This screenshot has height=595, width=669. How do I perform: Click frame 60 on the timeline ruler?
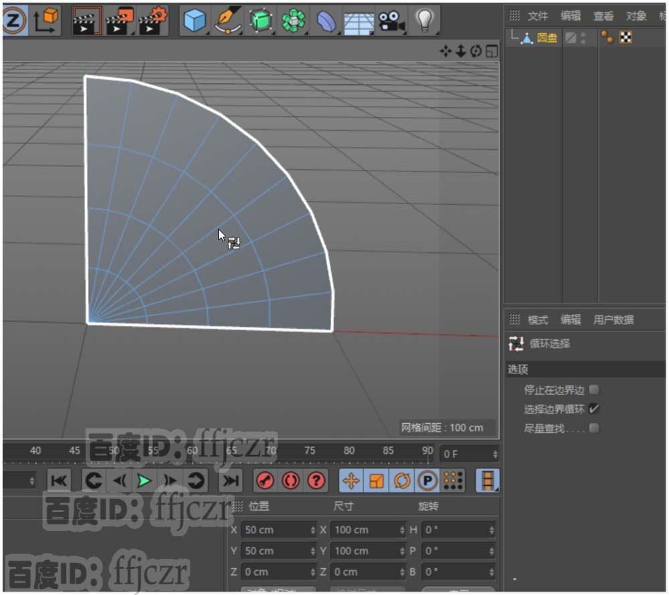(192, 452)
